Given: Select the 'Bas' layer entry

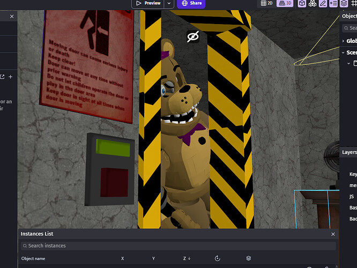Looking at the screenshot, I should click(x=353, y=207).
